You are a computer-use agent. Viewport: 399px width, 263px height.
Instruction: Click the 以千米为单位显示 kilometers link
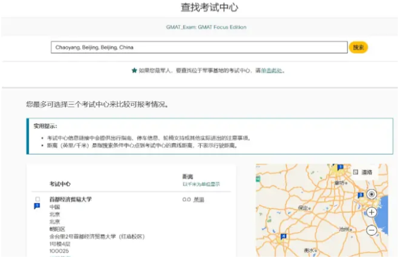pyautogui.click(x=201, y=184)
